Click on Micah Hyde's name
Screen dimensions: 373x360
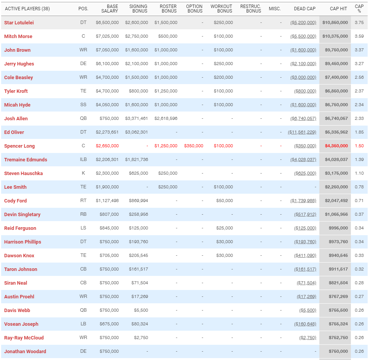point(18,105)
